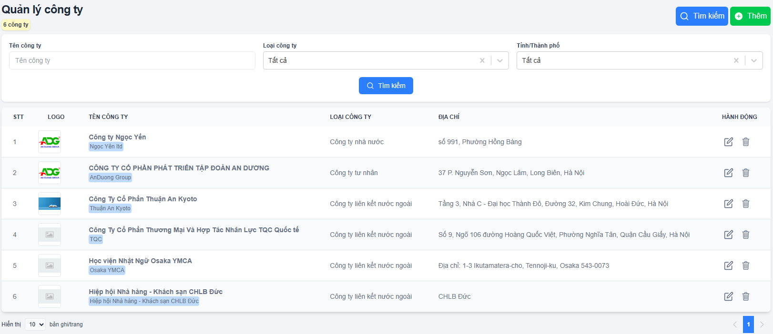Click the center Tìm kiếm filter button
This screenshot has height=334, width=773.
386,86
